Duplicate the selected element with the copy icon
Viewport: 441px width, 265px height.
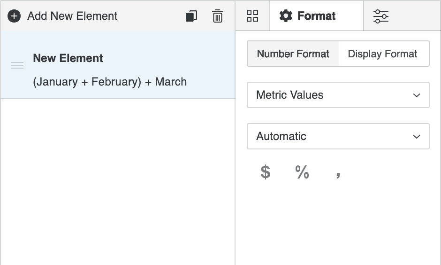tap(191, 16)
